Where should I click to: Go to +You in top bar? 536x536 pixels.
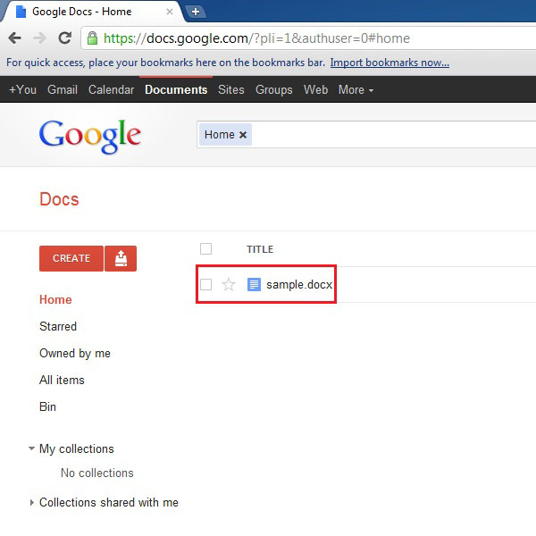click(22, 90)
